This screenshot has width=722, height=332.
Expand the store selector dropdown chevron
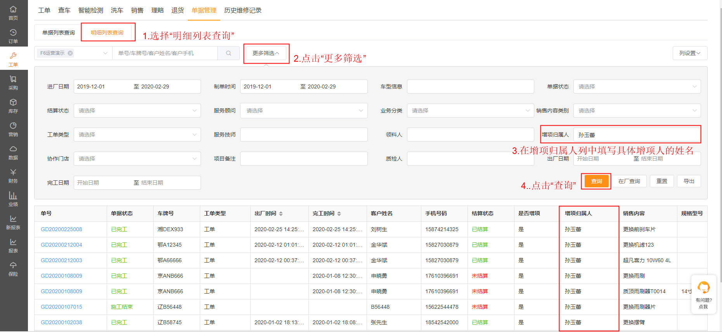[105, 53]
